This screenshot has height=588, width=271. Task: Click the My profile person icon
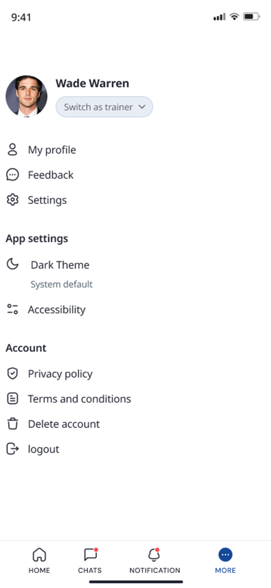tap(12, 149)
